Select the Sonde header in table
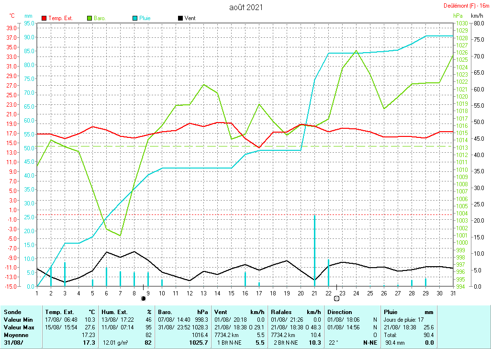Image resolution: width=491 pixels, height=349 pixels. click(12, 311)
